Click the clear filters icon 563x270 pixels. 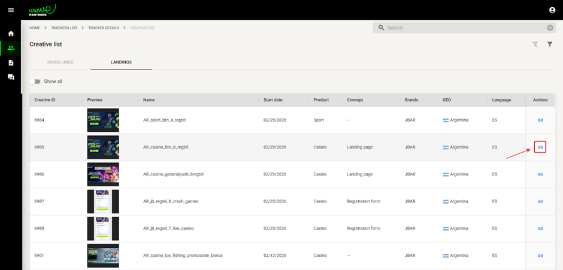[535, 44]
